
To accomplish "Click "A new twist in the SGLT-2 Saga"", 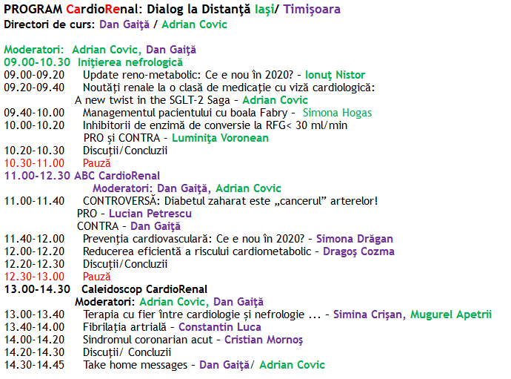I will pyautogui.click(x=154, y=100).
